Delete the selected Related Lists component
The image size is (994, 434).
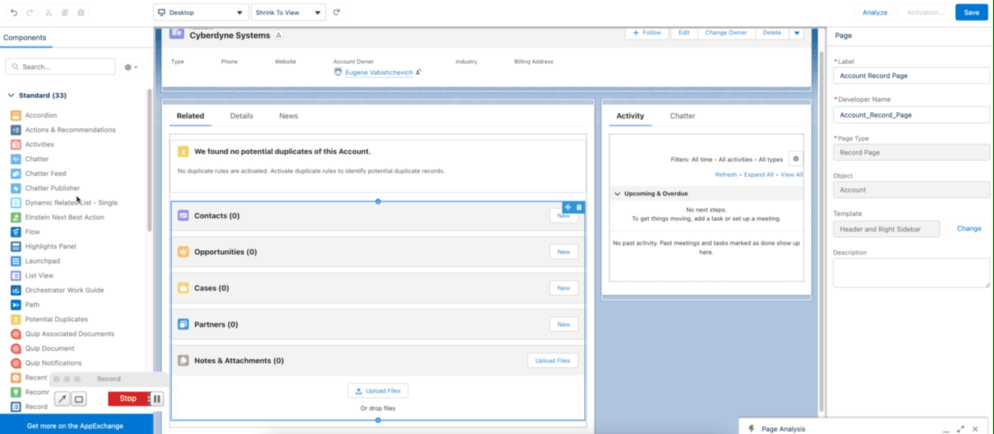[579, 208]
